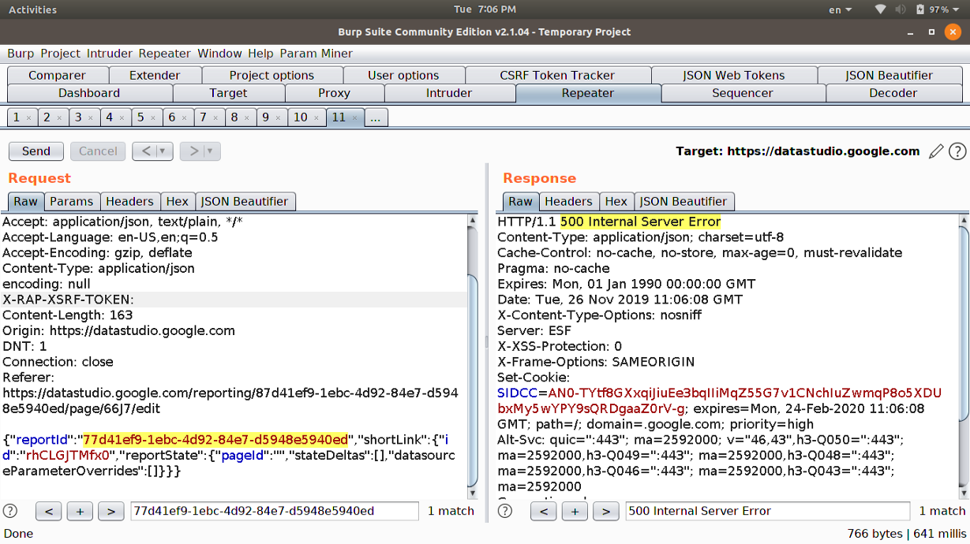970x544 pixels.
Task: Open the system menu arrow at top right
Action: pos(955,10)
